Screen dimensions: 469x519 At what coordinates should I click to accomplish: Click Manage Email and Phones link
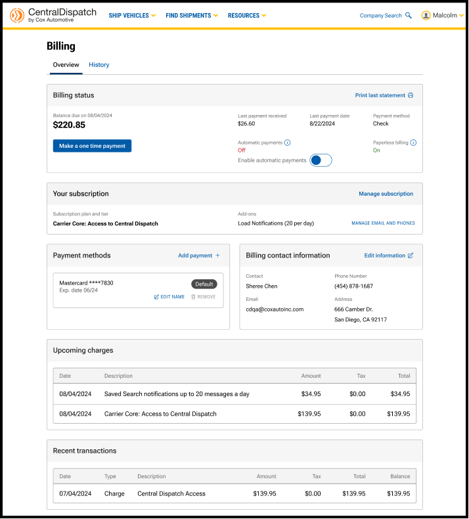383,223
